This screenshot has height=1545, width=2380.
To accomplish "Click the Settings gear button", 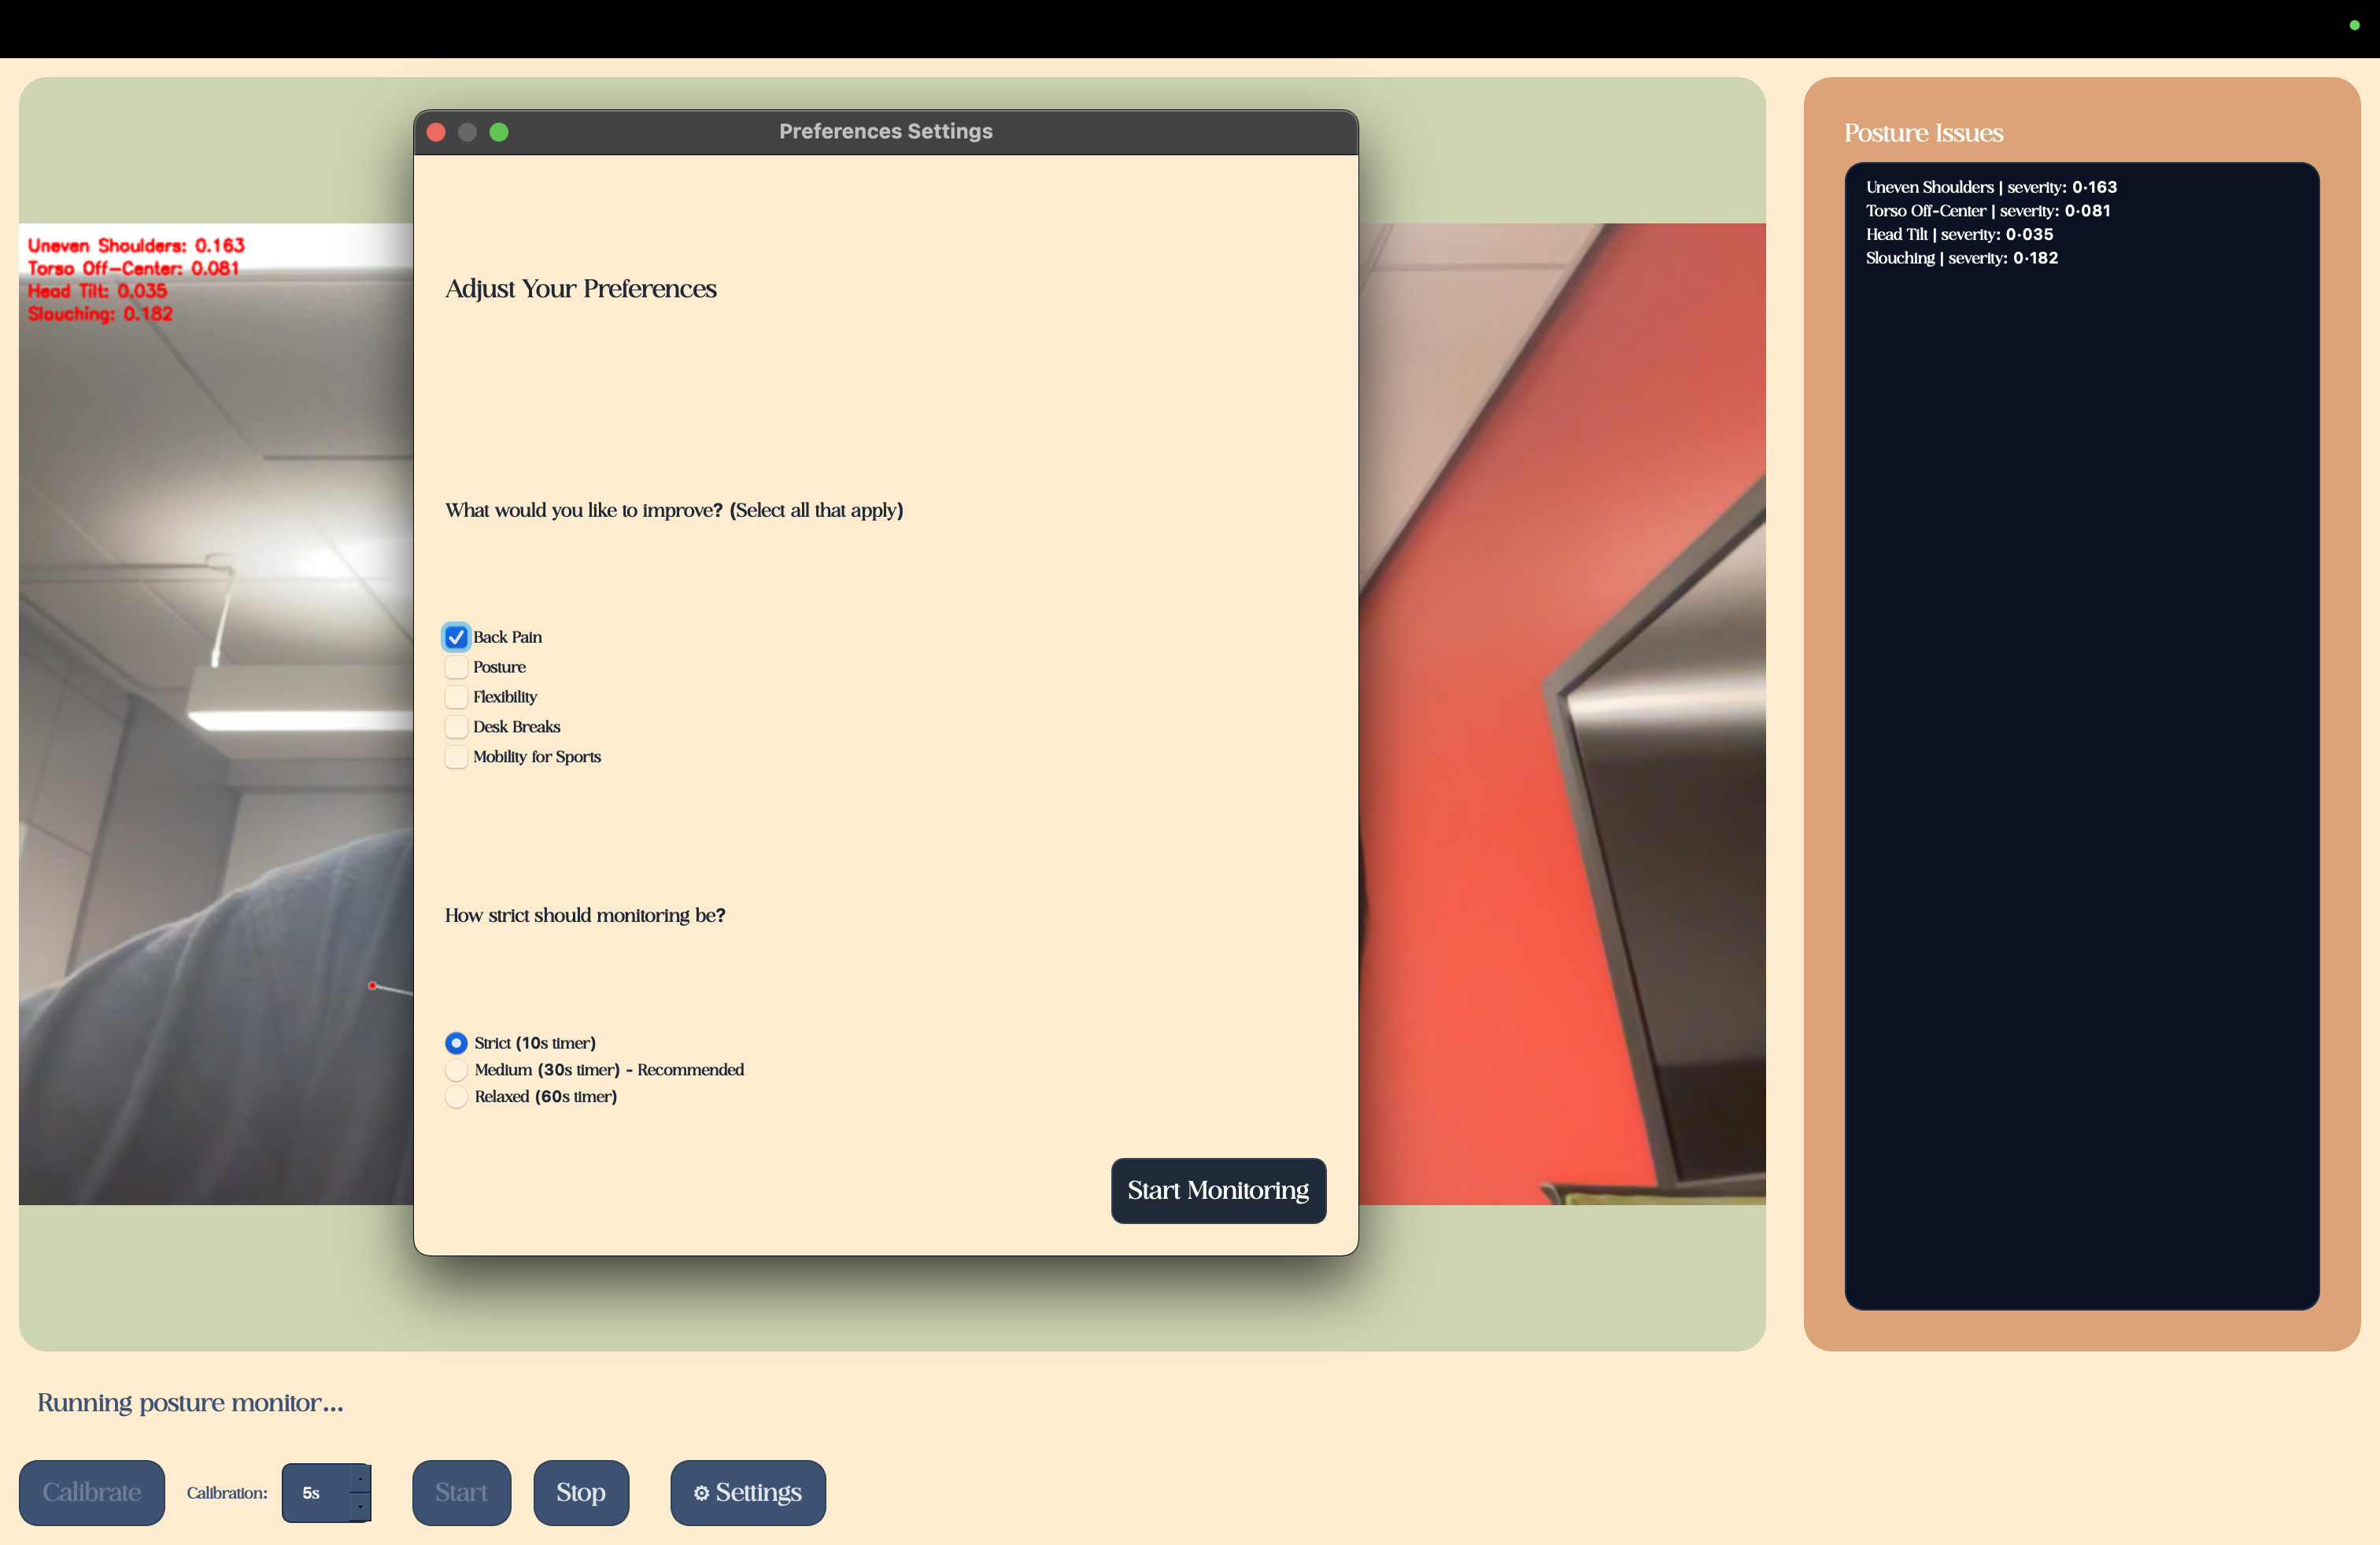I will pyautogui.click(x=747, y=1492).
